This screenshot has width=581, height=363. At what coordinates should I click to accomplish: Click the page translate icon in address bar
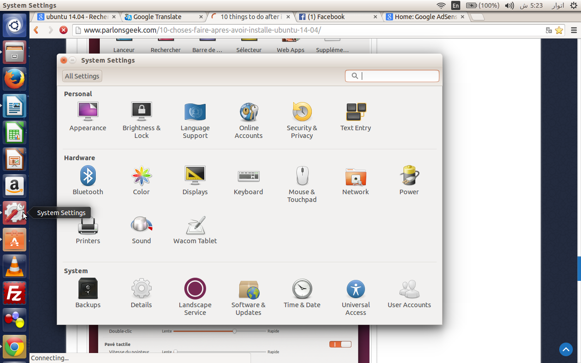pyautogui.click(x=549, y=30)
